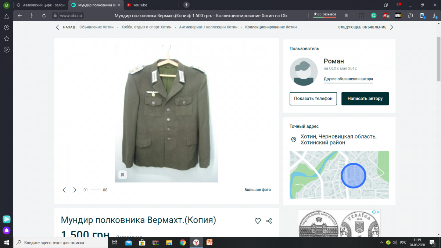441x248 pixels.
Task: Click СЛЕДУЮЩЕЕ ОБЪЯВЛЕНИЕ link
Action: 362,27
